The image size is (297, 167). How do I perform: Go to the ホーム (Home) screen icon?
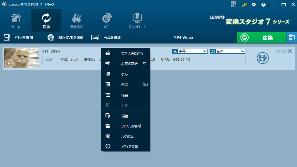tap(16, 21)
